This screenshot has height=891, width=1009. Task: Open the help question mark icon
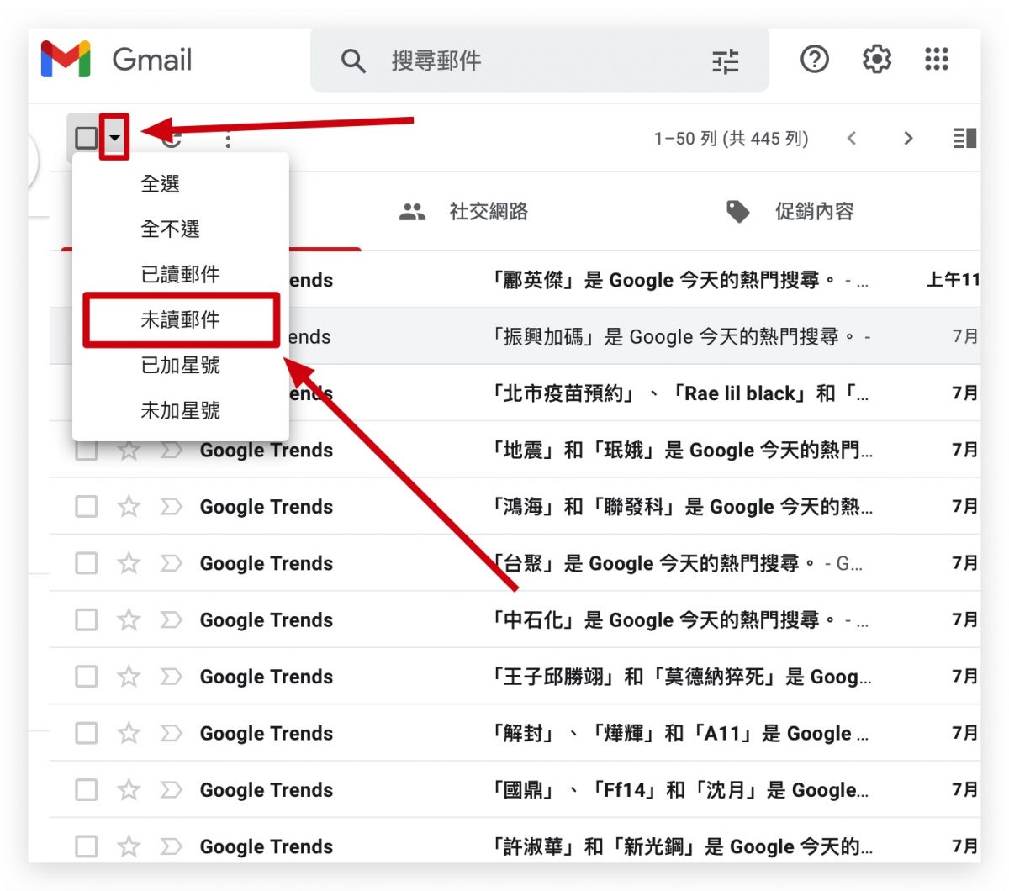pyautogui.click(x=814, y=59)
